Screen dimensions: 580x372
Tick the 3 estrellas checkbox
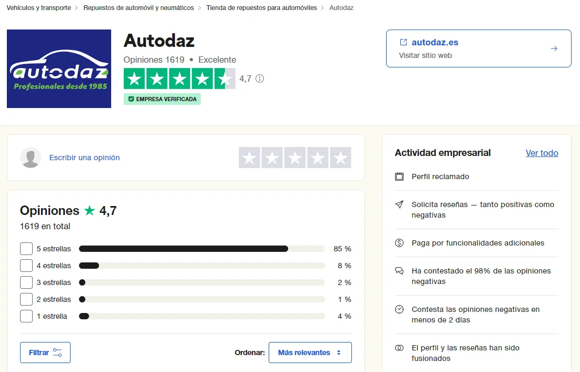26,282
